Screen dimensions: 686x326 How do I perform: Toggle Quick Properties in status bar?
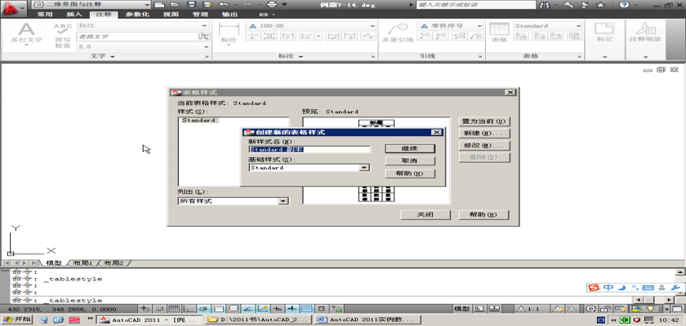click(x=322, y=309)
